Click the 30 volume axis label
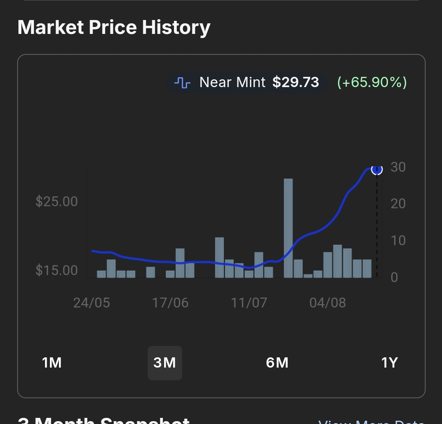Image resolution: width=442 pixels, height=424 pixels. coord(398,167)
